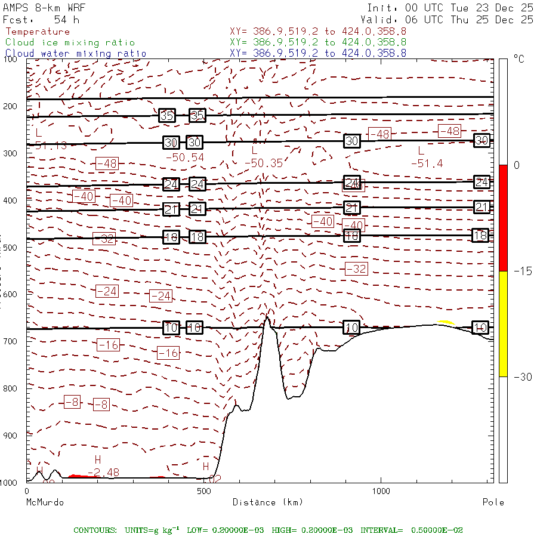Click the "800" pressure axis tick label
Viewport: 537px width, 537px height.
10,388
